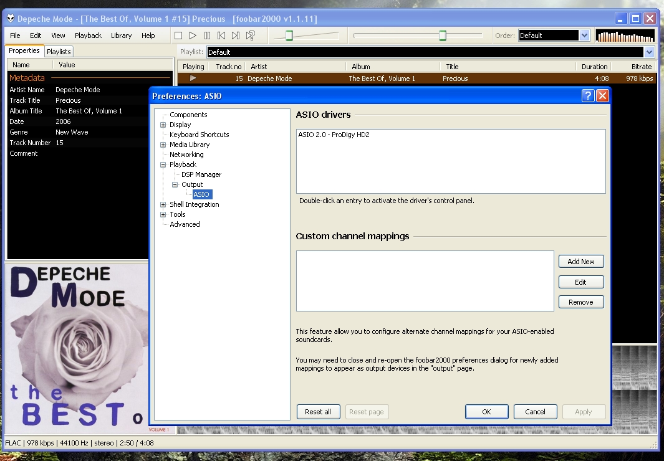Click the foobar2000 alien icon in title bar
Screen dimensions: 664x461
11,19
